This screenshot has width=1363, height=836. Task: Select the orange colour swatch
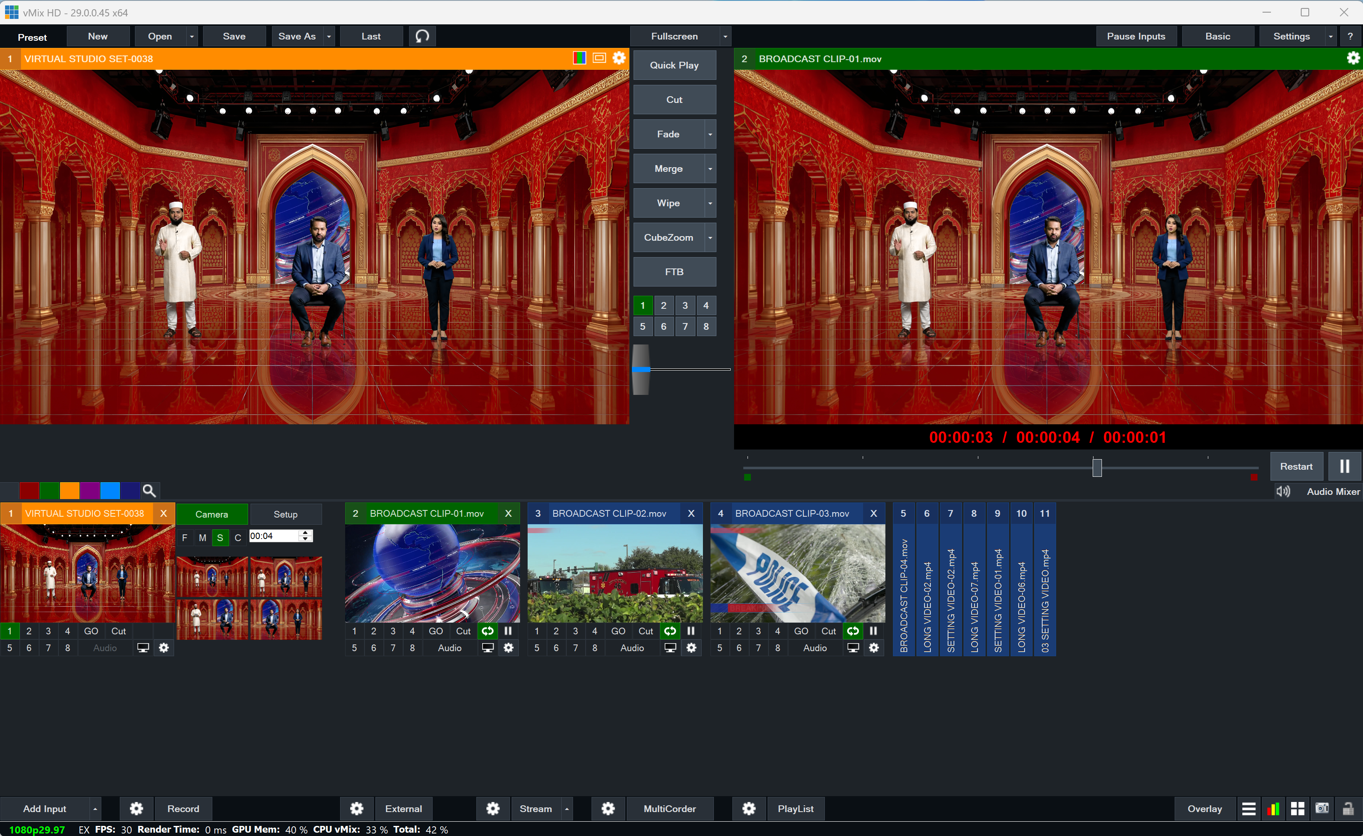point(70,490)
